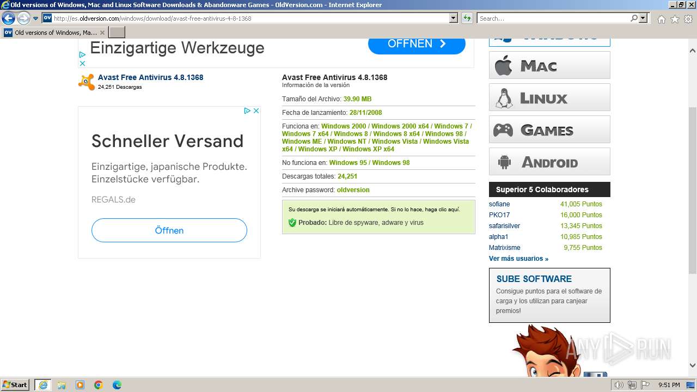
Task: Open Favorites star icon
Action: coord(675,19)
